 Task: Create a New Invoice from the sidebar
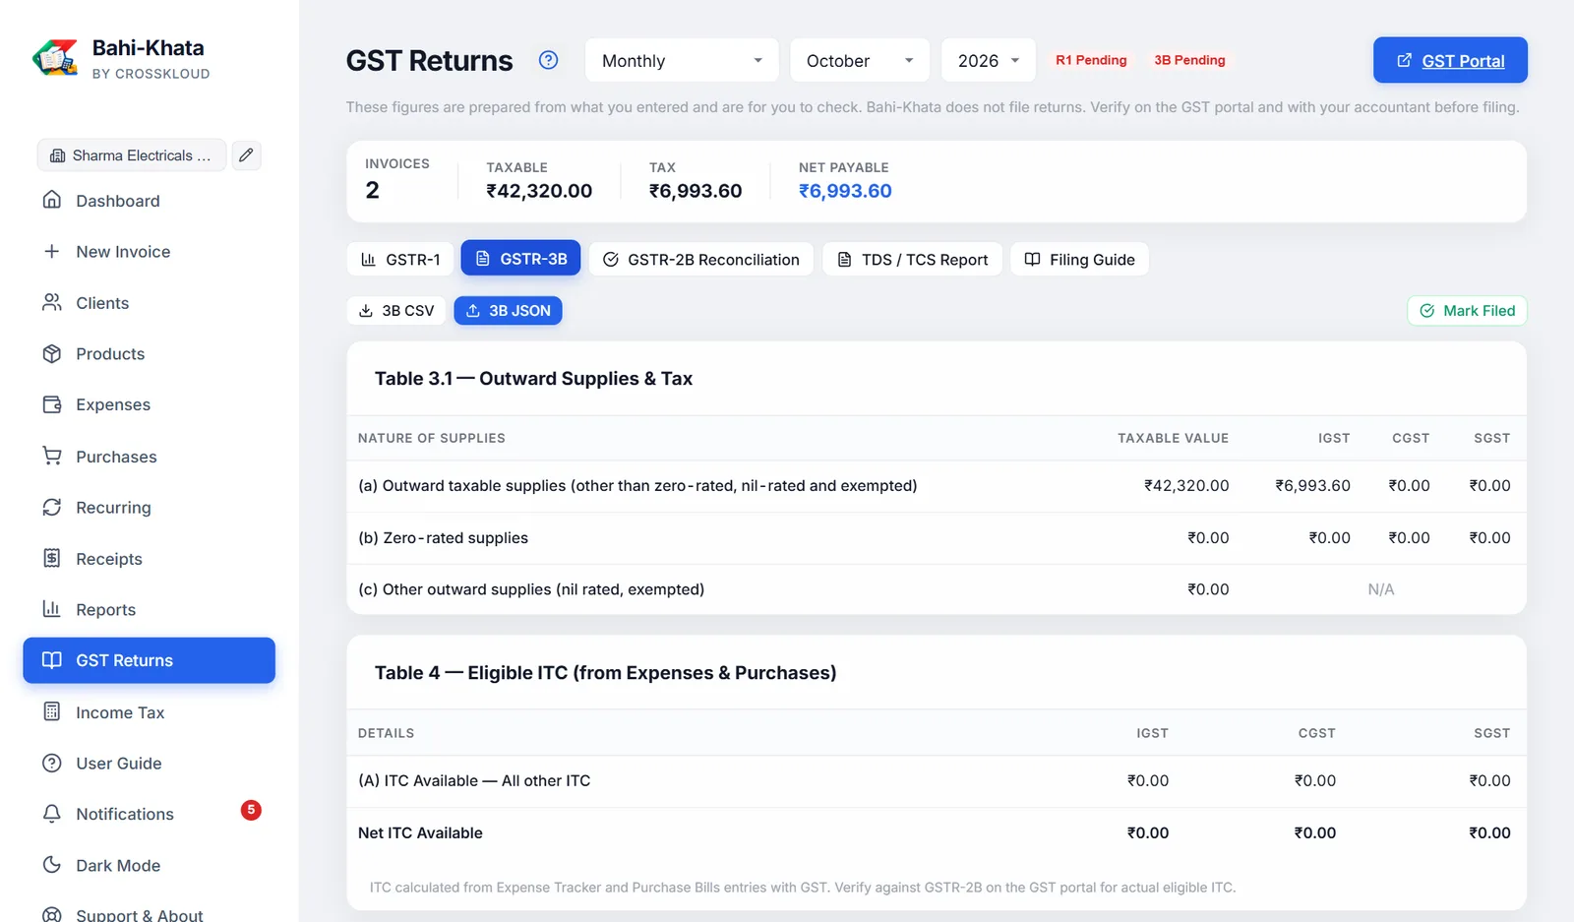point(149,252)
